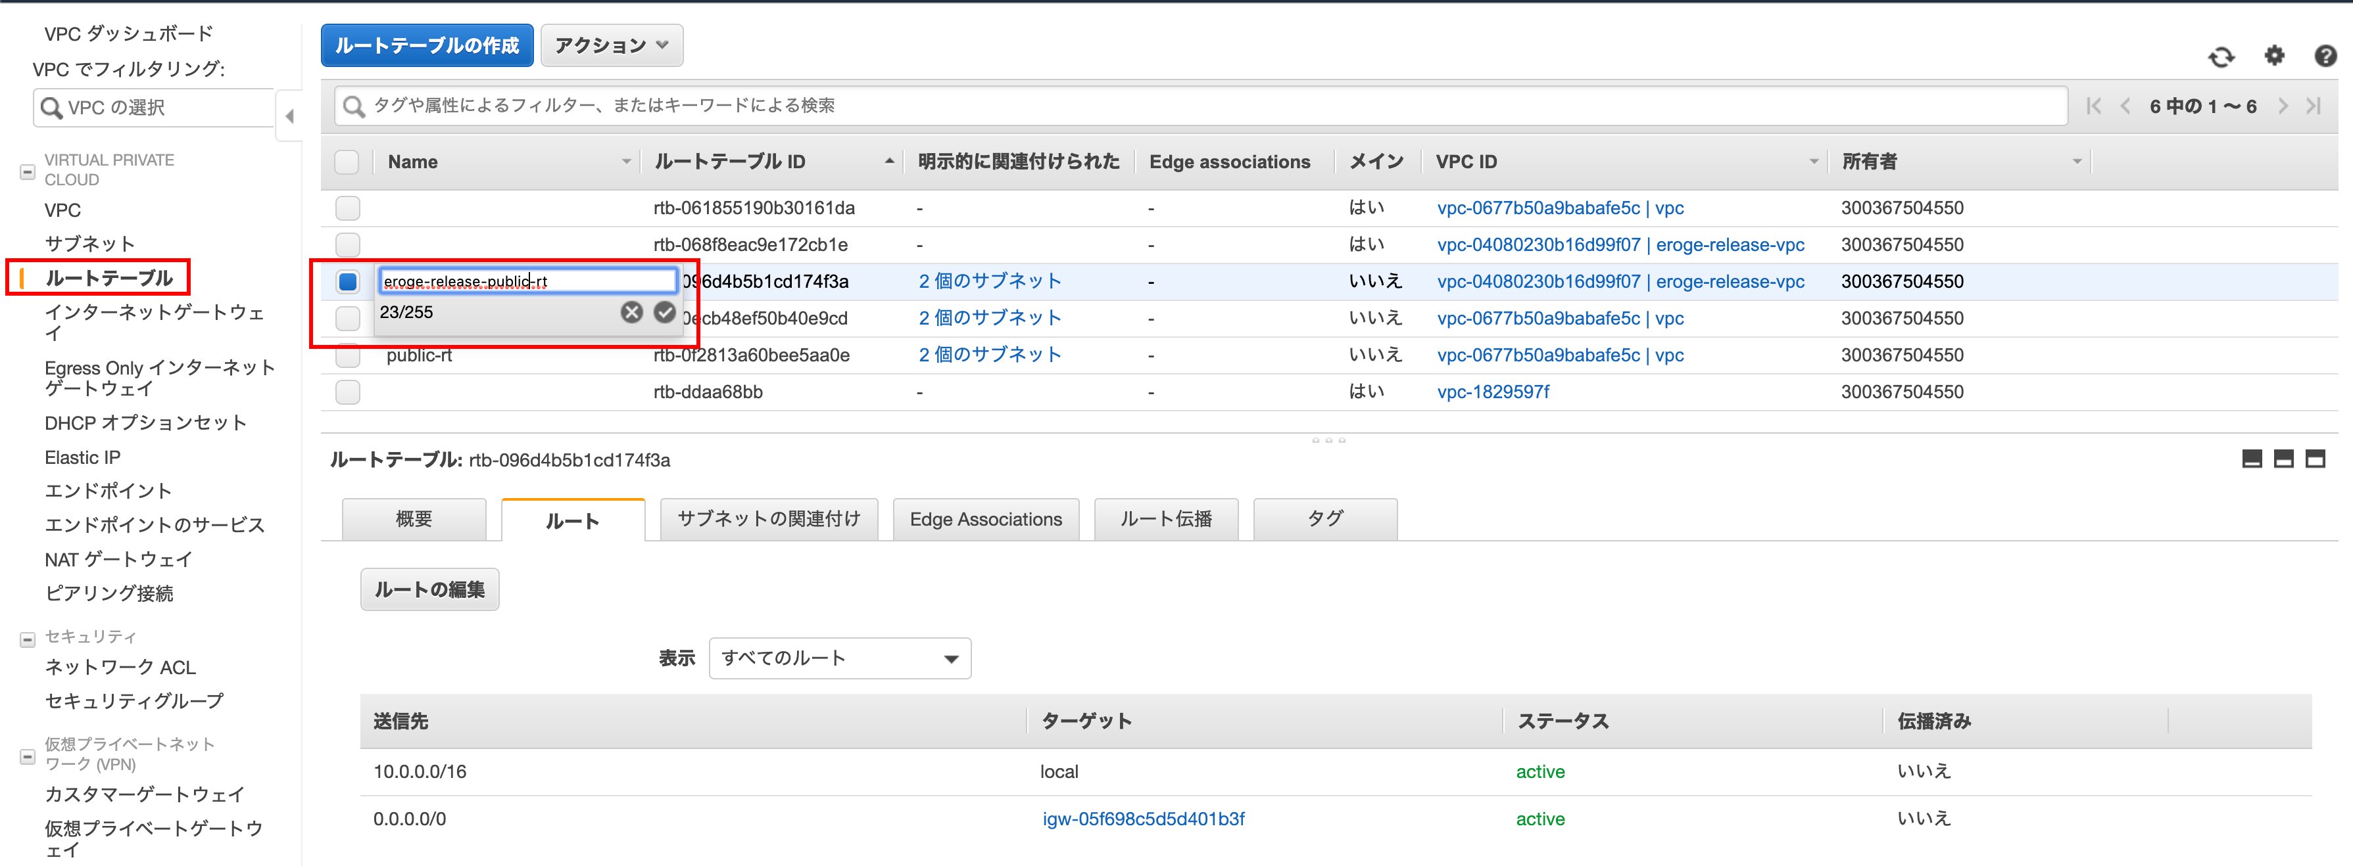The height and width of the screenshot is (866, 2353).
Task: Expand the すべてのルート display dropdown
Action: point(838,658)
